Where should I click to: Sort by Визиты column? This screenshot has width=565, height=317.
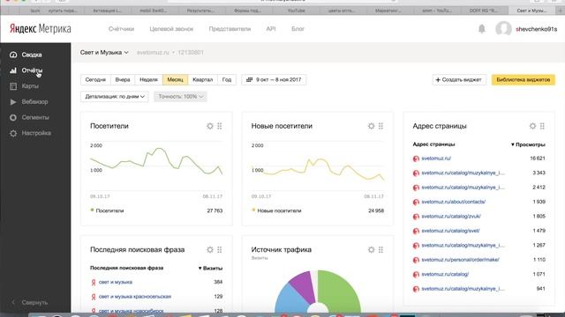210,268
